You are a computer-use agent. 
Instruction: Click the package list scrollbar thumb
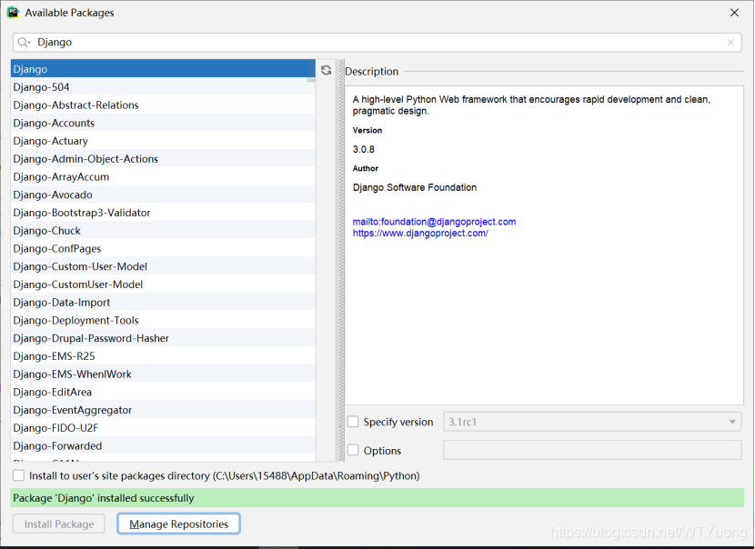[x=311, y=71]
